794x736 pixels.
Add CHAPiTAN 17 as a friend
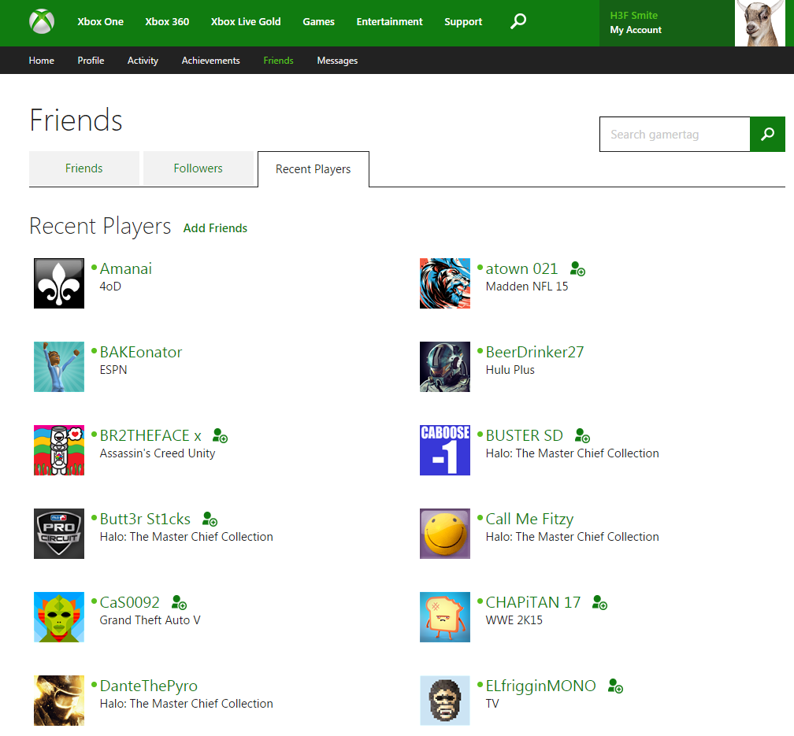tap(600, 603)
